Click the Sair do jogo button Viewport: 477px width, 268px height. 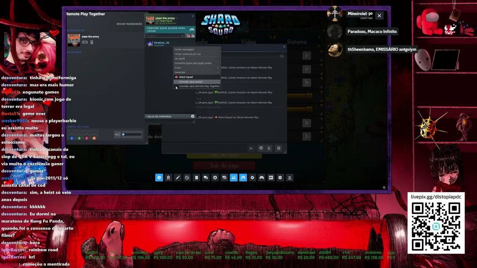(x=224, y=166)
